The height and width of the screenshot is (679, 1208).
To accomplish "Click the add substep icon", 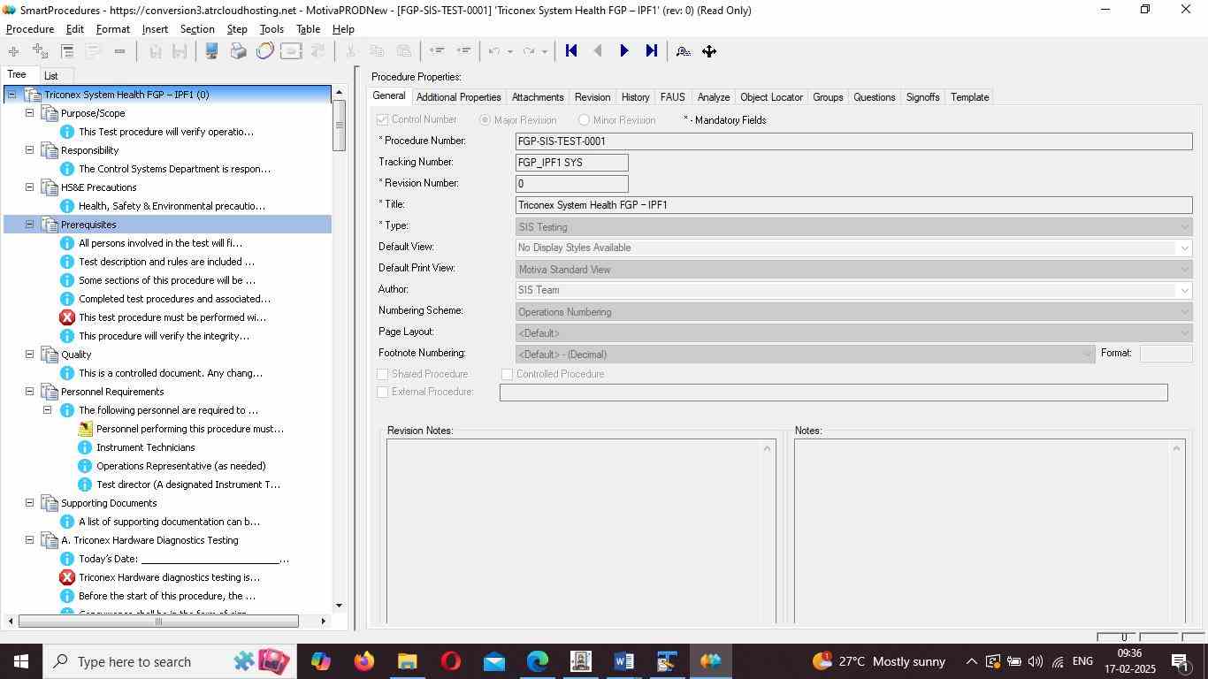I will coord(40,51).
